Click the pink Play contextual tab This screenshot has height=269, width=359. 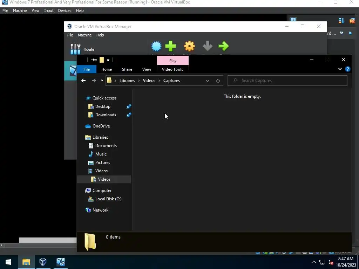point(173,61)
